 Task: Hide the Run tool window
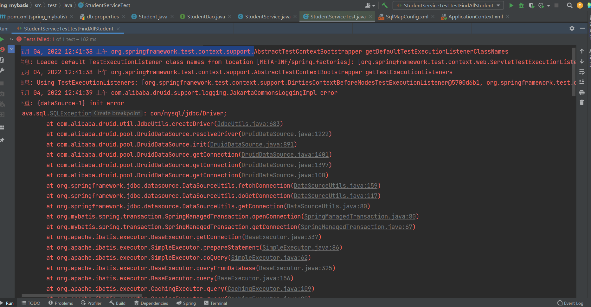pyautogui.click(x=582, y=28)
